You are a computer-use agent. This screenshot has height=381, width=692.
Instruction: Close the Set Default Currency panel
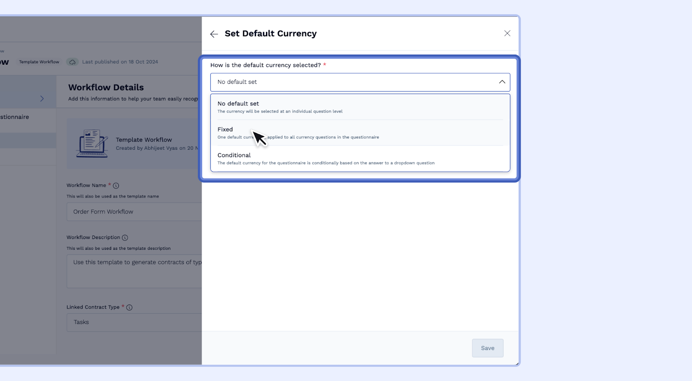coord(507,34)
